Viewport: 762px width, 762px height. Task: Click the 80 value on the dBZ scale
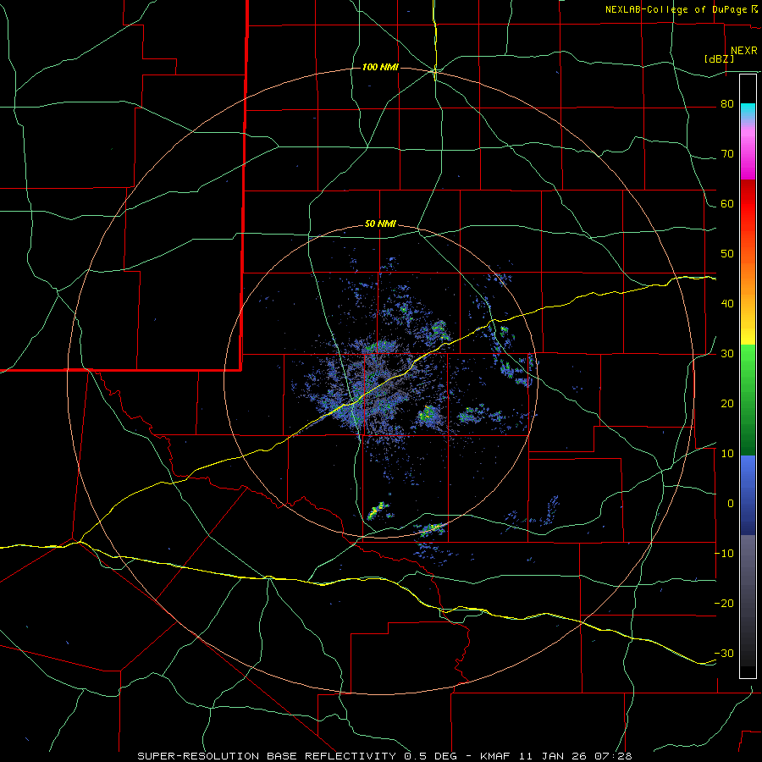point(727,104)
